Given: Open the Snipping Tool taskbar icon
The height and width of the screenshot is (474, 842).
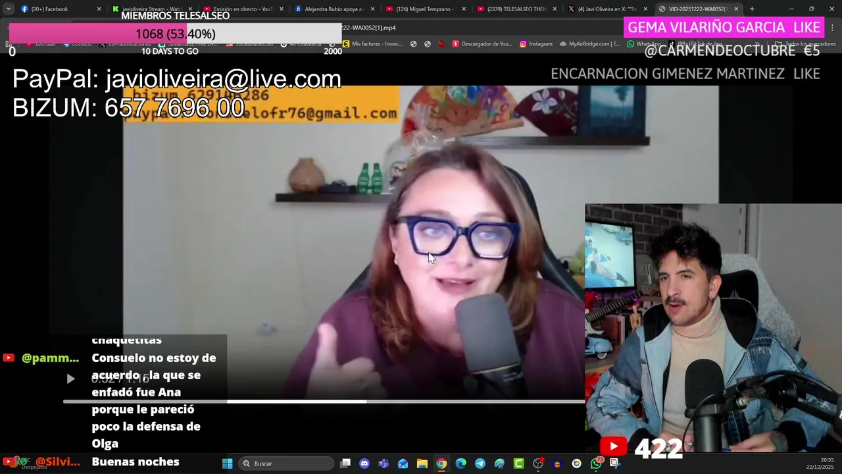Looking at the screenshot, I should (615, 463).
